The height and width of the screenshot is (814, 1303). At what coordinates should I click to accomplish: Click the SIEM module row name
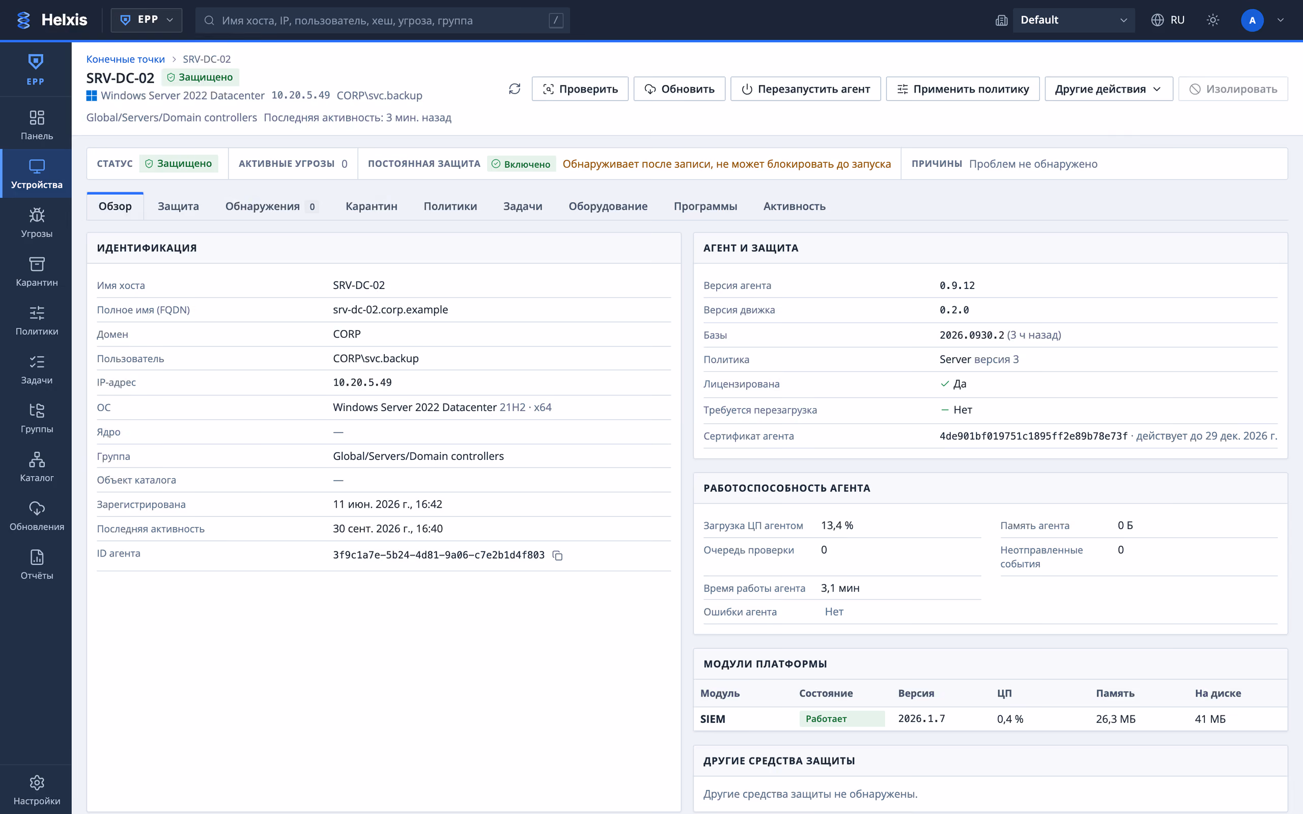point(713,719)
